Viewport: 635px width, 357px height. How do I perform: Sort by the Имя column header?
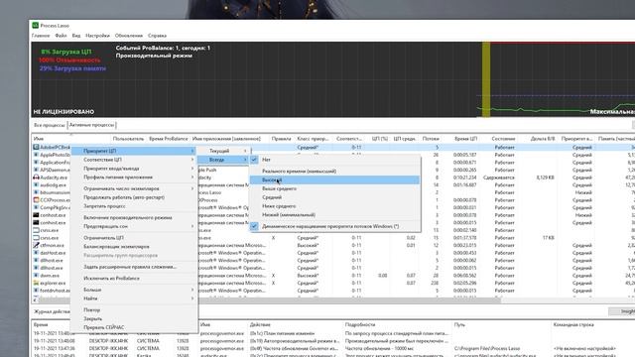[x=70, y=139]
